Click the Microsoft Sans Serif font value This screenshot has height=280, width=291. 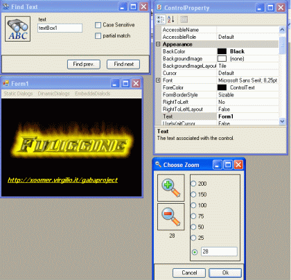coord(247,80)
